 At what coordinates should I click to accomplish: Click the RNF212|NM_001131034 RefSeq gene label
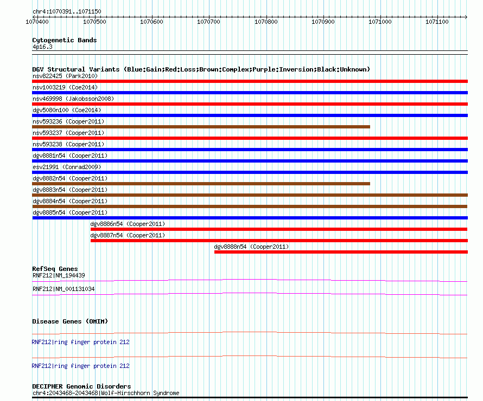point(63,289)
